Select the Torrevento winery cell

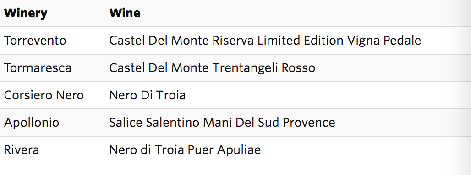pos(35,40)
